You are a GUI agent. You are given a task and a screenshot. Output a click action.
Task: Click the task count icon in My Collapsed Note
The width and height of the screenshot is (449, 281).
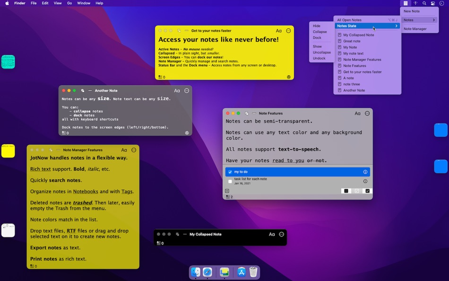click(x=159, y=243)
